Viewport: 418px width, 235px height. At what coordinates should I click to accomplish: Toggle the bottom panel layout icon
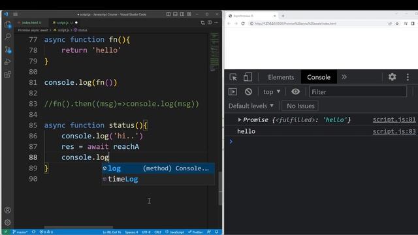(x=175, y=14)
